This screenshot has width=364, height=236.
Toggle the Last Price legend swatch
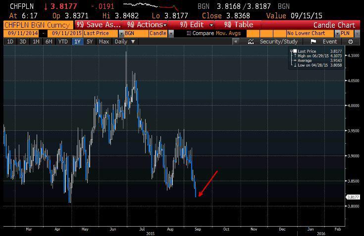295,51
